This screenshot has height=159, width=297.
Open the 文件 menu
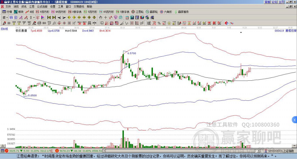[x=8, y=7]
